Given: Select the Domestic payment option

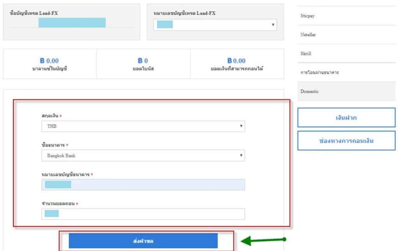Looking at the screenshot, I should [x=346, y=91].
